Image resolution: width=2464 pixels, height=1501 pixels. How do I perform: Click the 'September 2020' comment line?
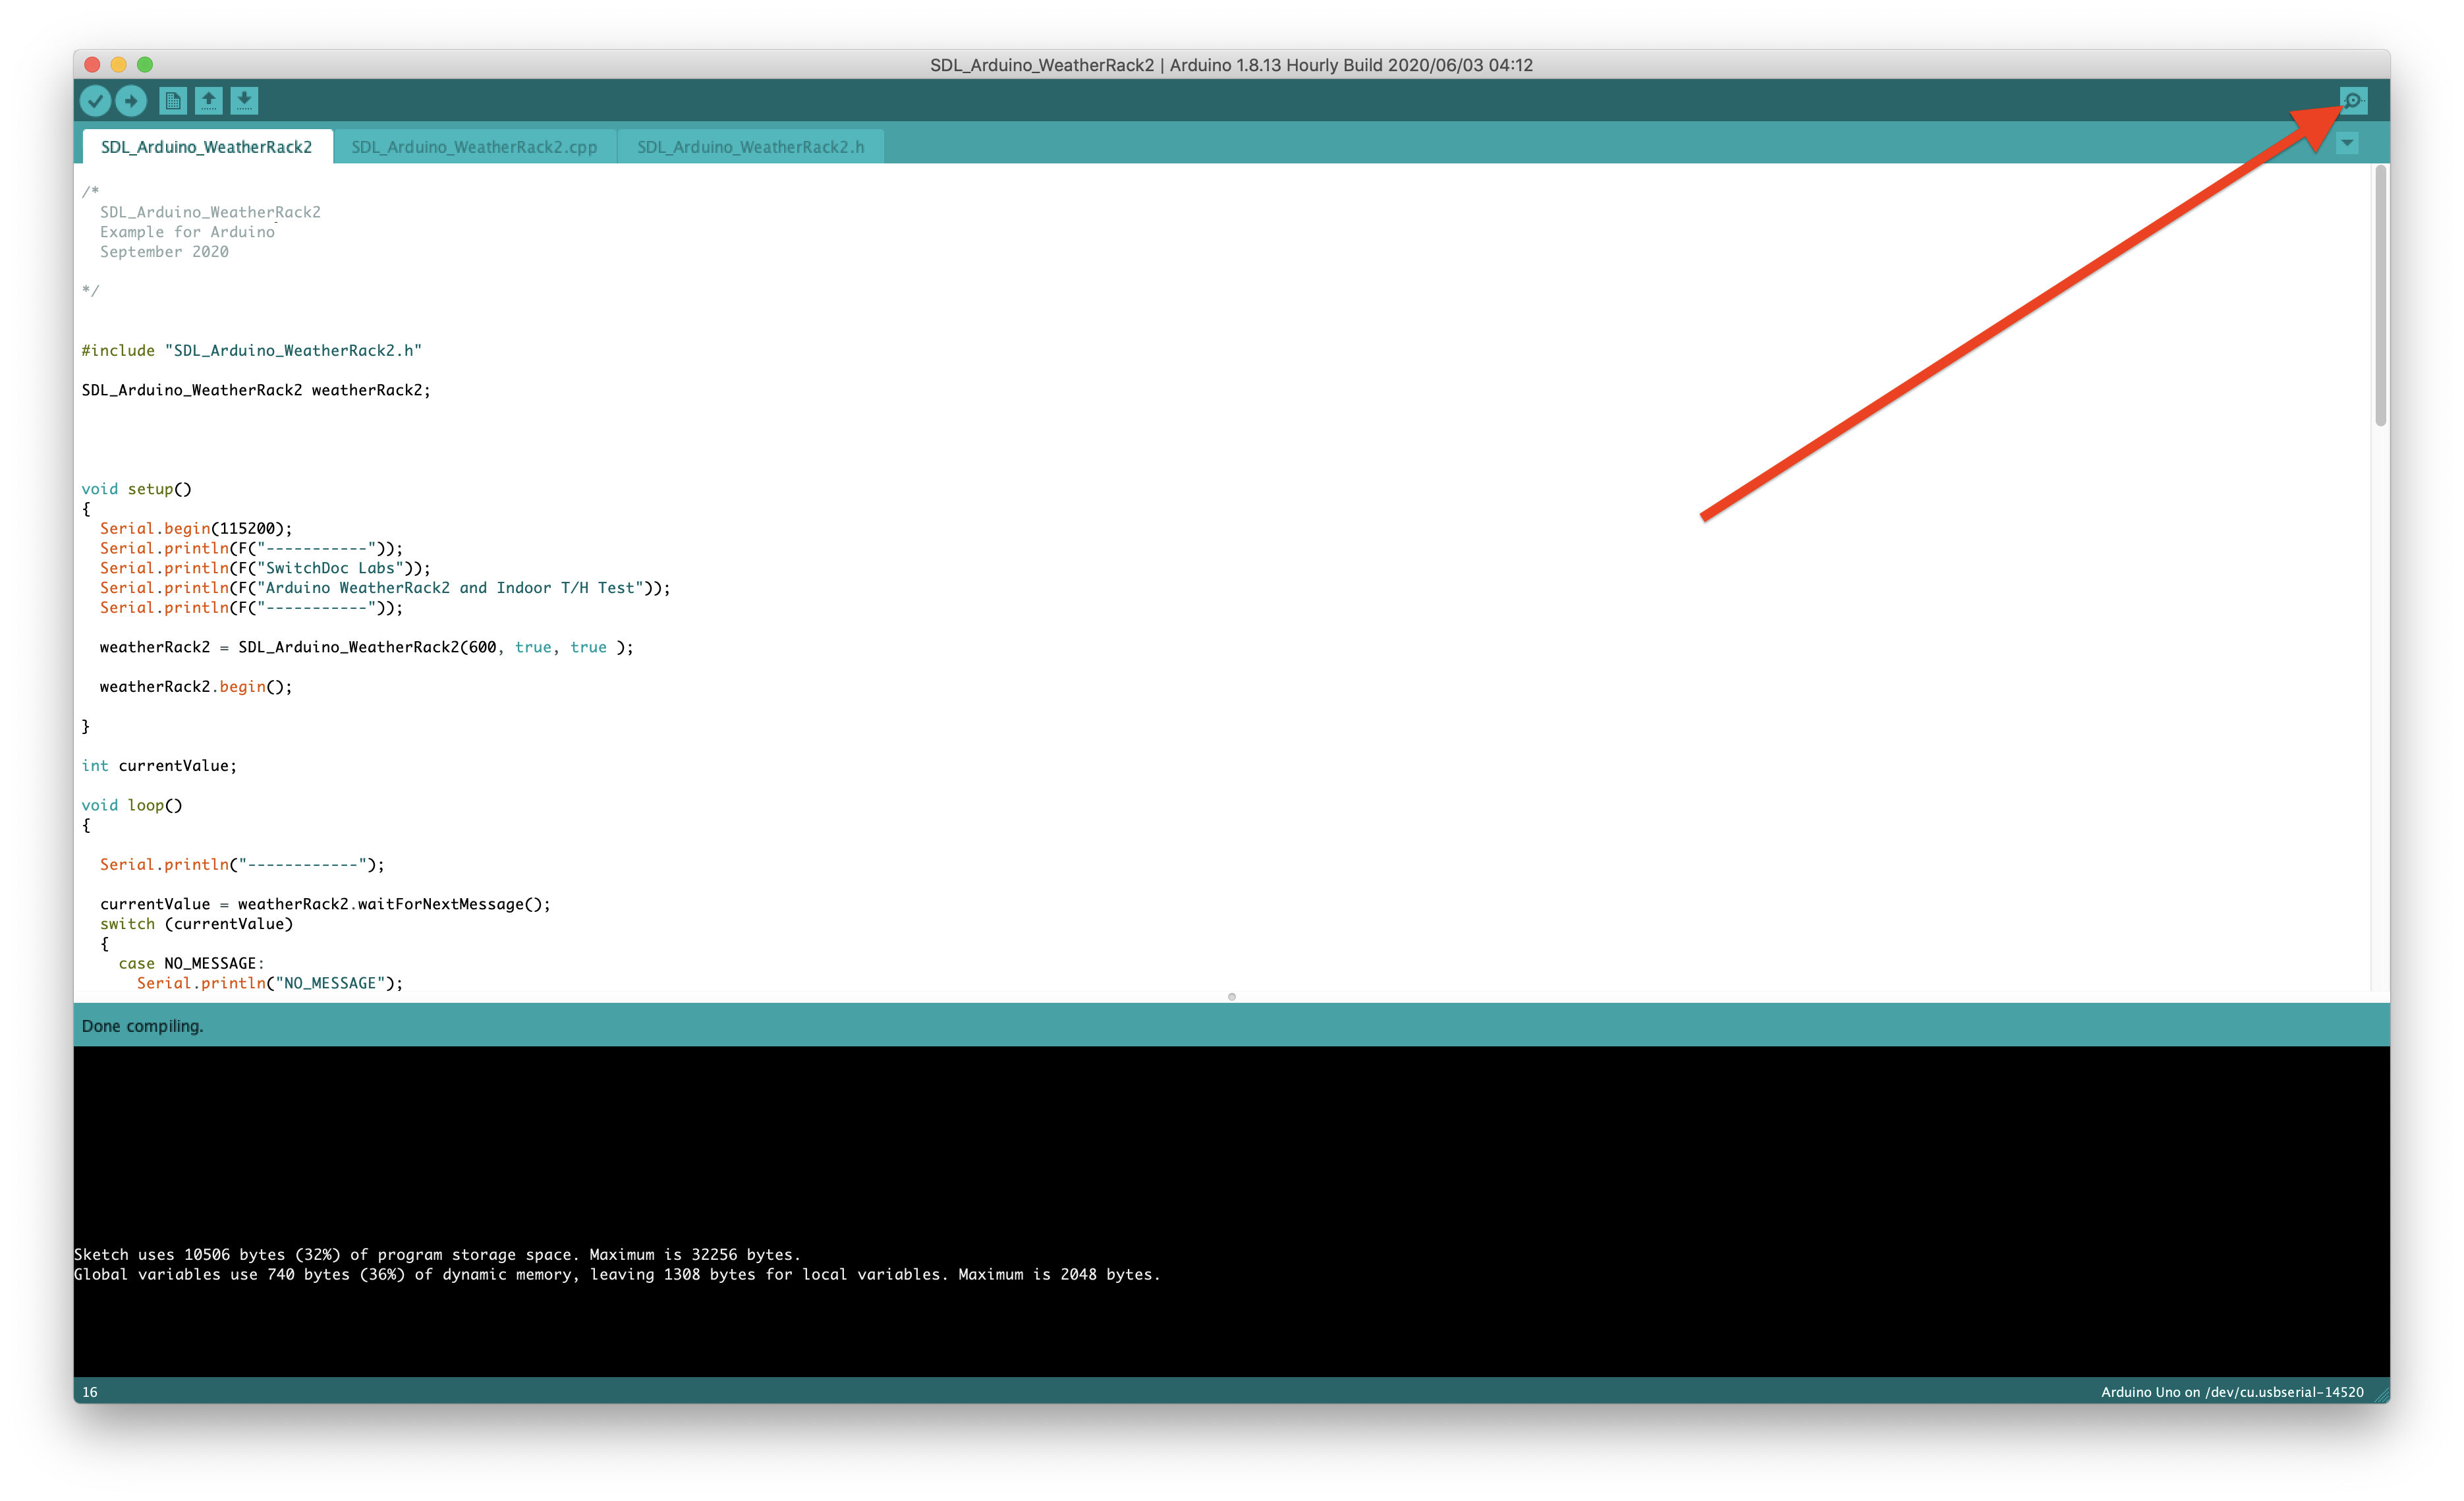pos(164,252)
